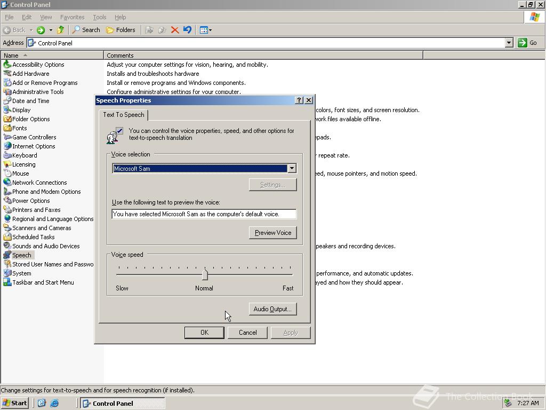Click the 7:27 AM taskbar clock

528,403
